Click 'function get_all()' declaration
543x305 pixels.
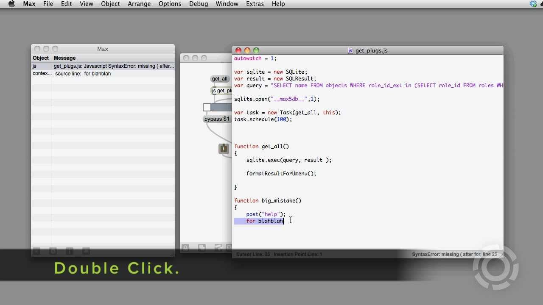261,147
